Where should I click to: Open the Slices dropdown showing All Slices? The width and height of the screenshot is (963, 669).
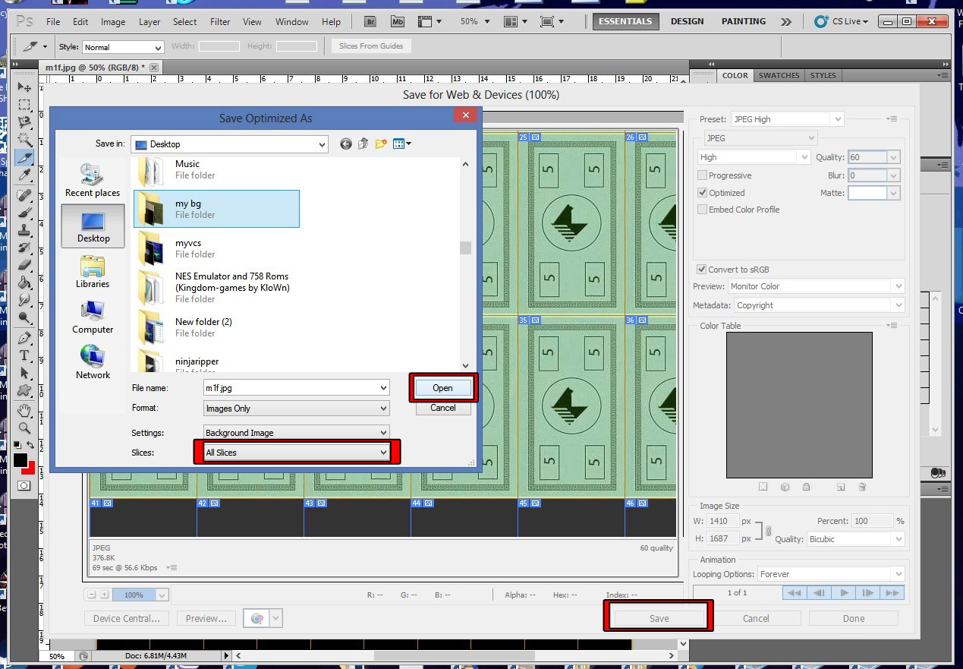click(x=296, y=453)
